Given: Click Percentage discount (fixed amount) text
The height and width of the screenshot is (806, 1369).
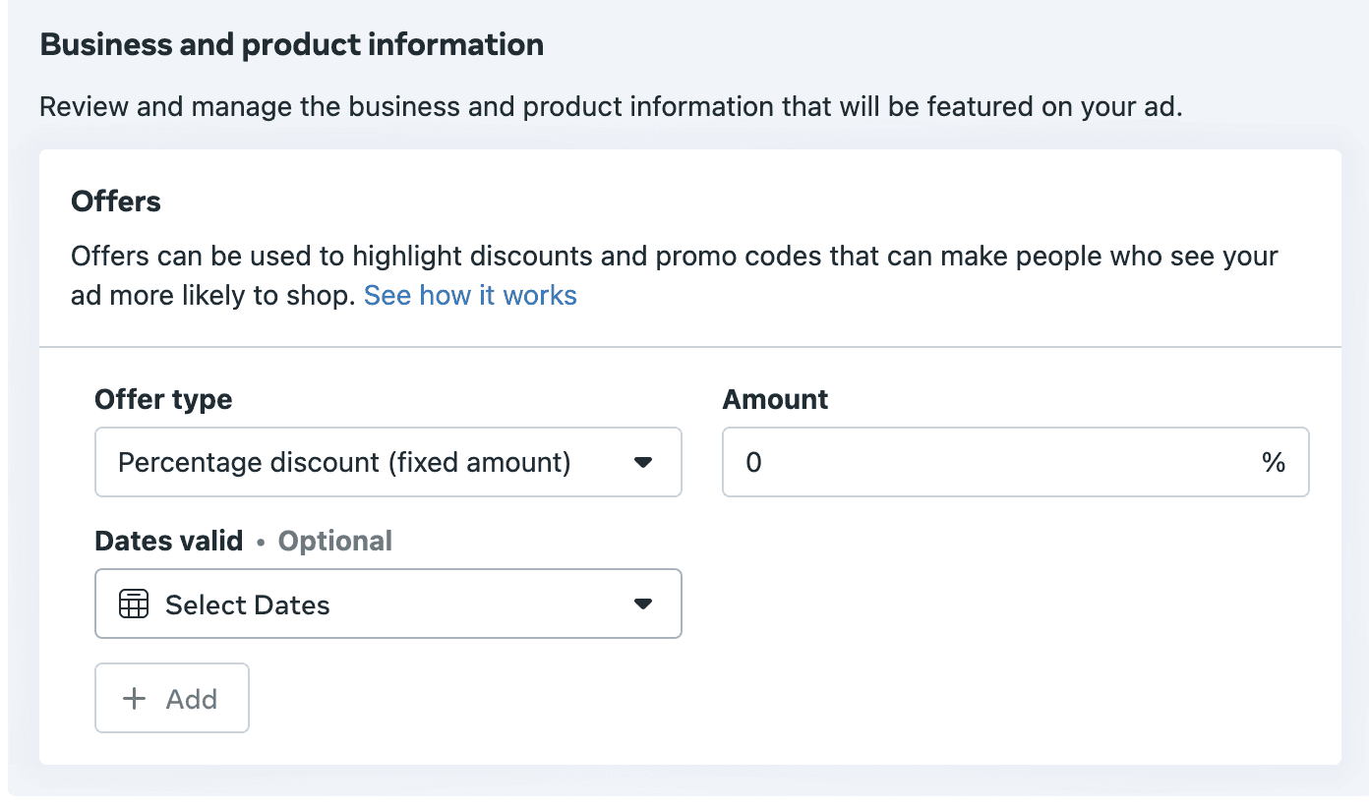Looking at the screenshot, I should [x=344, y=462].
